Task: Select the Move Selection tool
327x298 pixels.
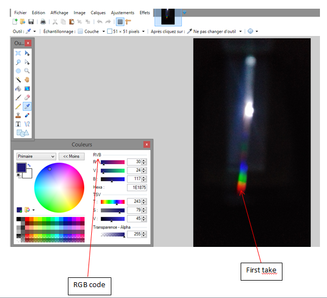Action: [x=27, y=62]
